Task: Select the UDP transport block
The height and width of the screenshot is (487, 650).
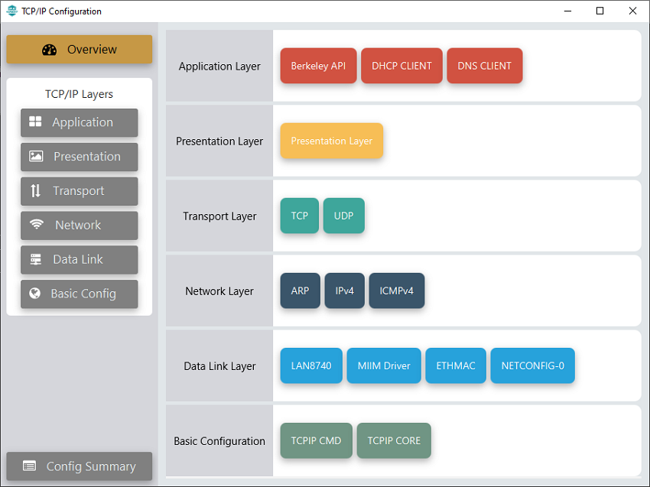Action: pos(343,216)
